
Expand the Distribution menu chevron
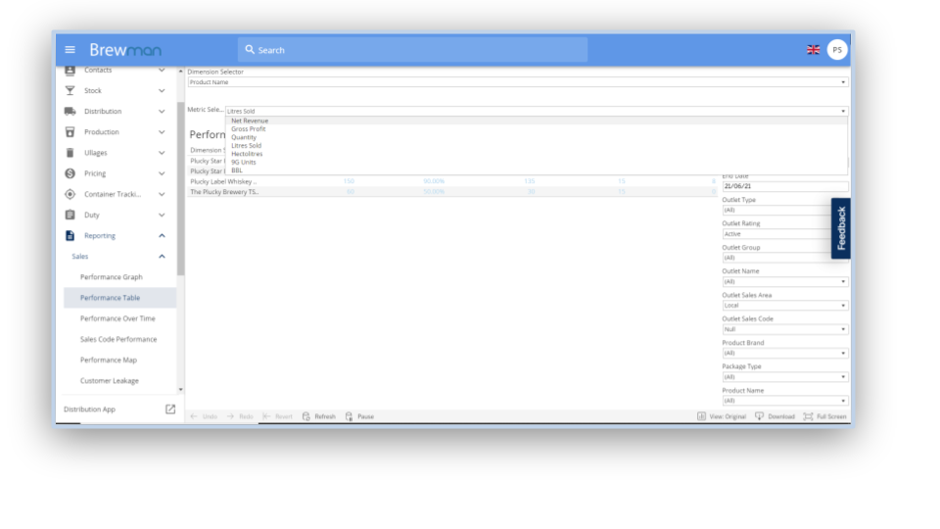[162, 111]
